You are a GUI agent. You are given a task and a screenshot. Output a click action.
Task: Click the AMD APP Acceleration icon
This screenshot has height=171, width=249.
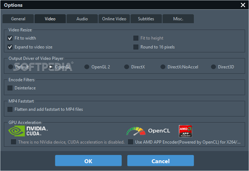pyautogui.click(x=185, y=131)
